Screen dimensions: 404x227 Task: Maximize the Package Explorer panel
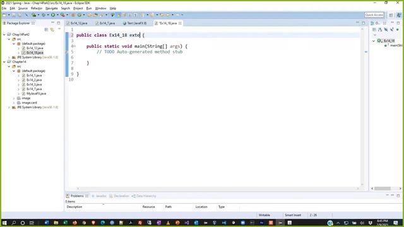point(59,23)
